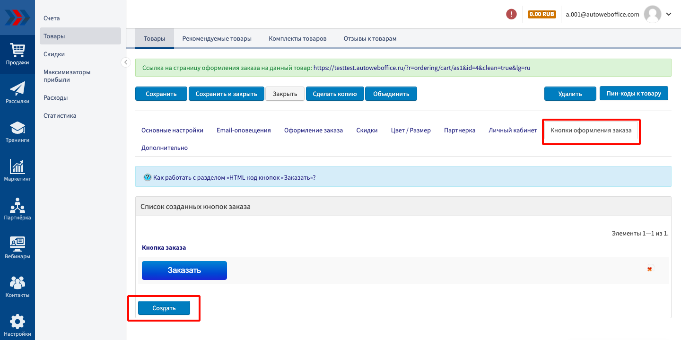Open the Маркетинг chart section
This screenshot has width=681, height=340.
17,170
